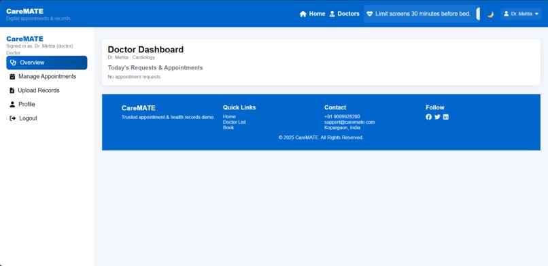
Task: Click the Doctors text in top navbar
Action: (348, 14)
